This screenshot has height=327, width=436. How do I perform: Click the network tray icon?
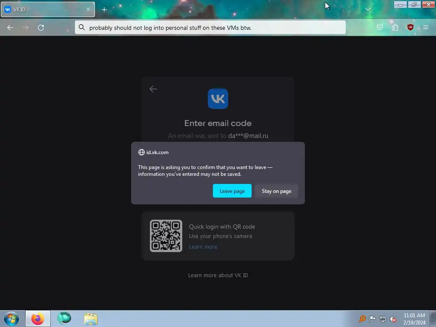383,319
